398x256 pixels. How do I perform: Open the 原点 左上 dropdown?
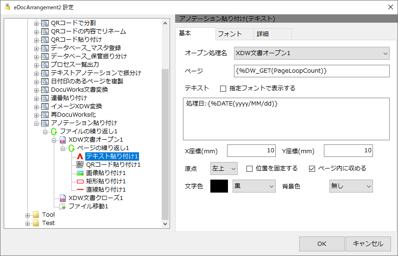click(x=224, y=169)
